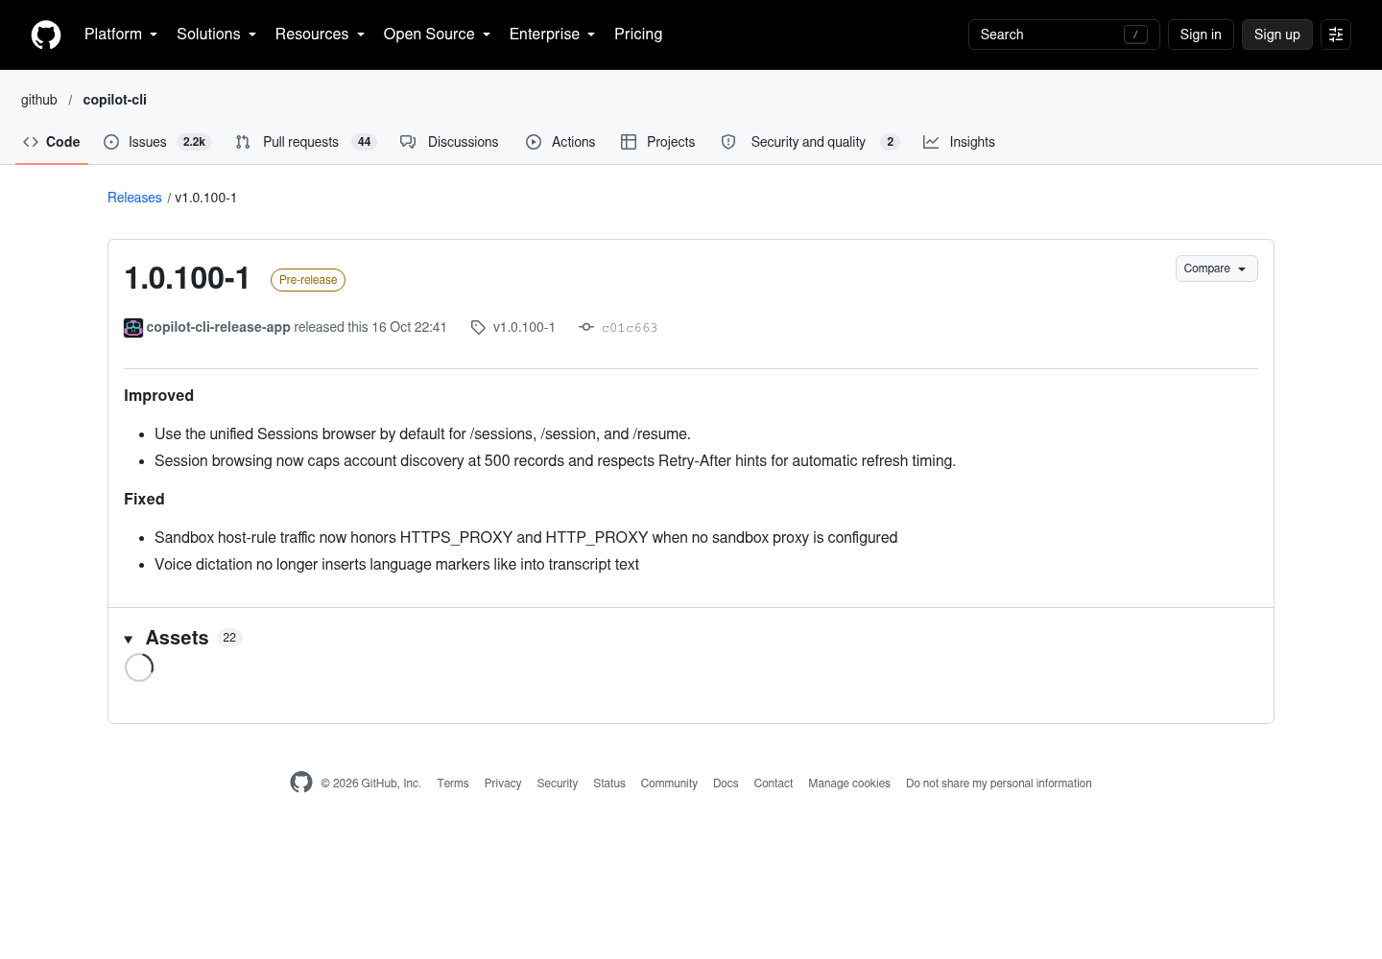Screen dimensions: 1382x959
Task: Click the Discussions speech bubbles icon
Action: [x=408, y=142]
